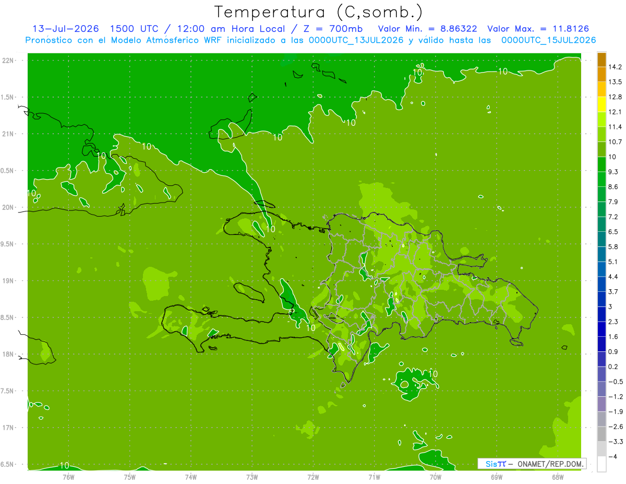Click the '7.2' color bar value
The height and width of the screenshot is (484, 626).
point(613,217)
